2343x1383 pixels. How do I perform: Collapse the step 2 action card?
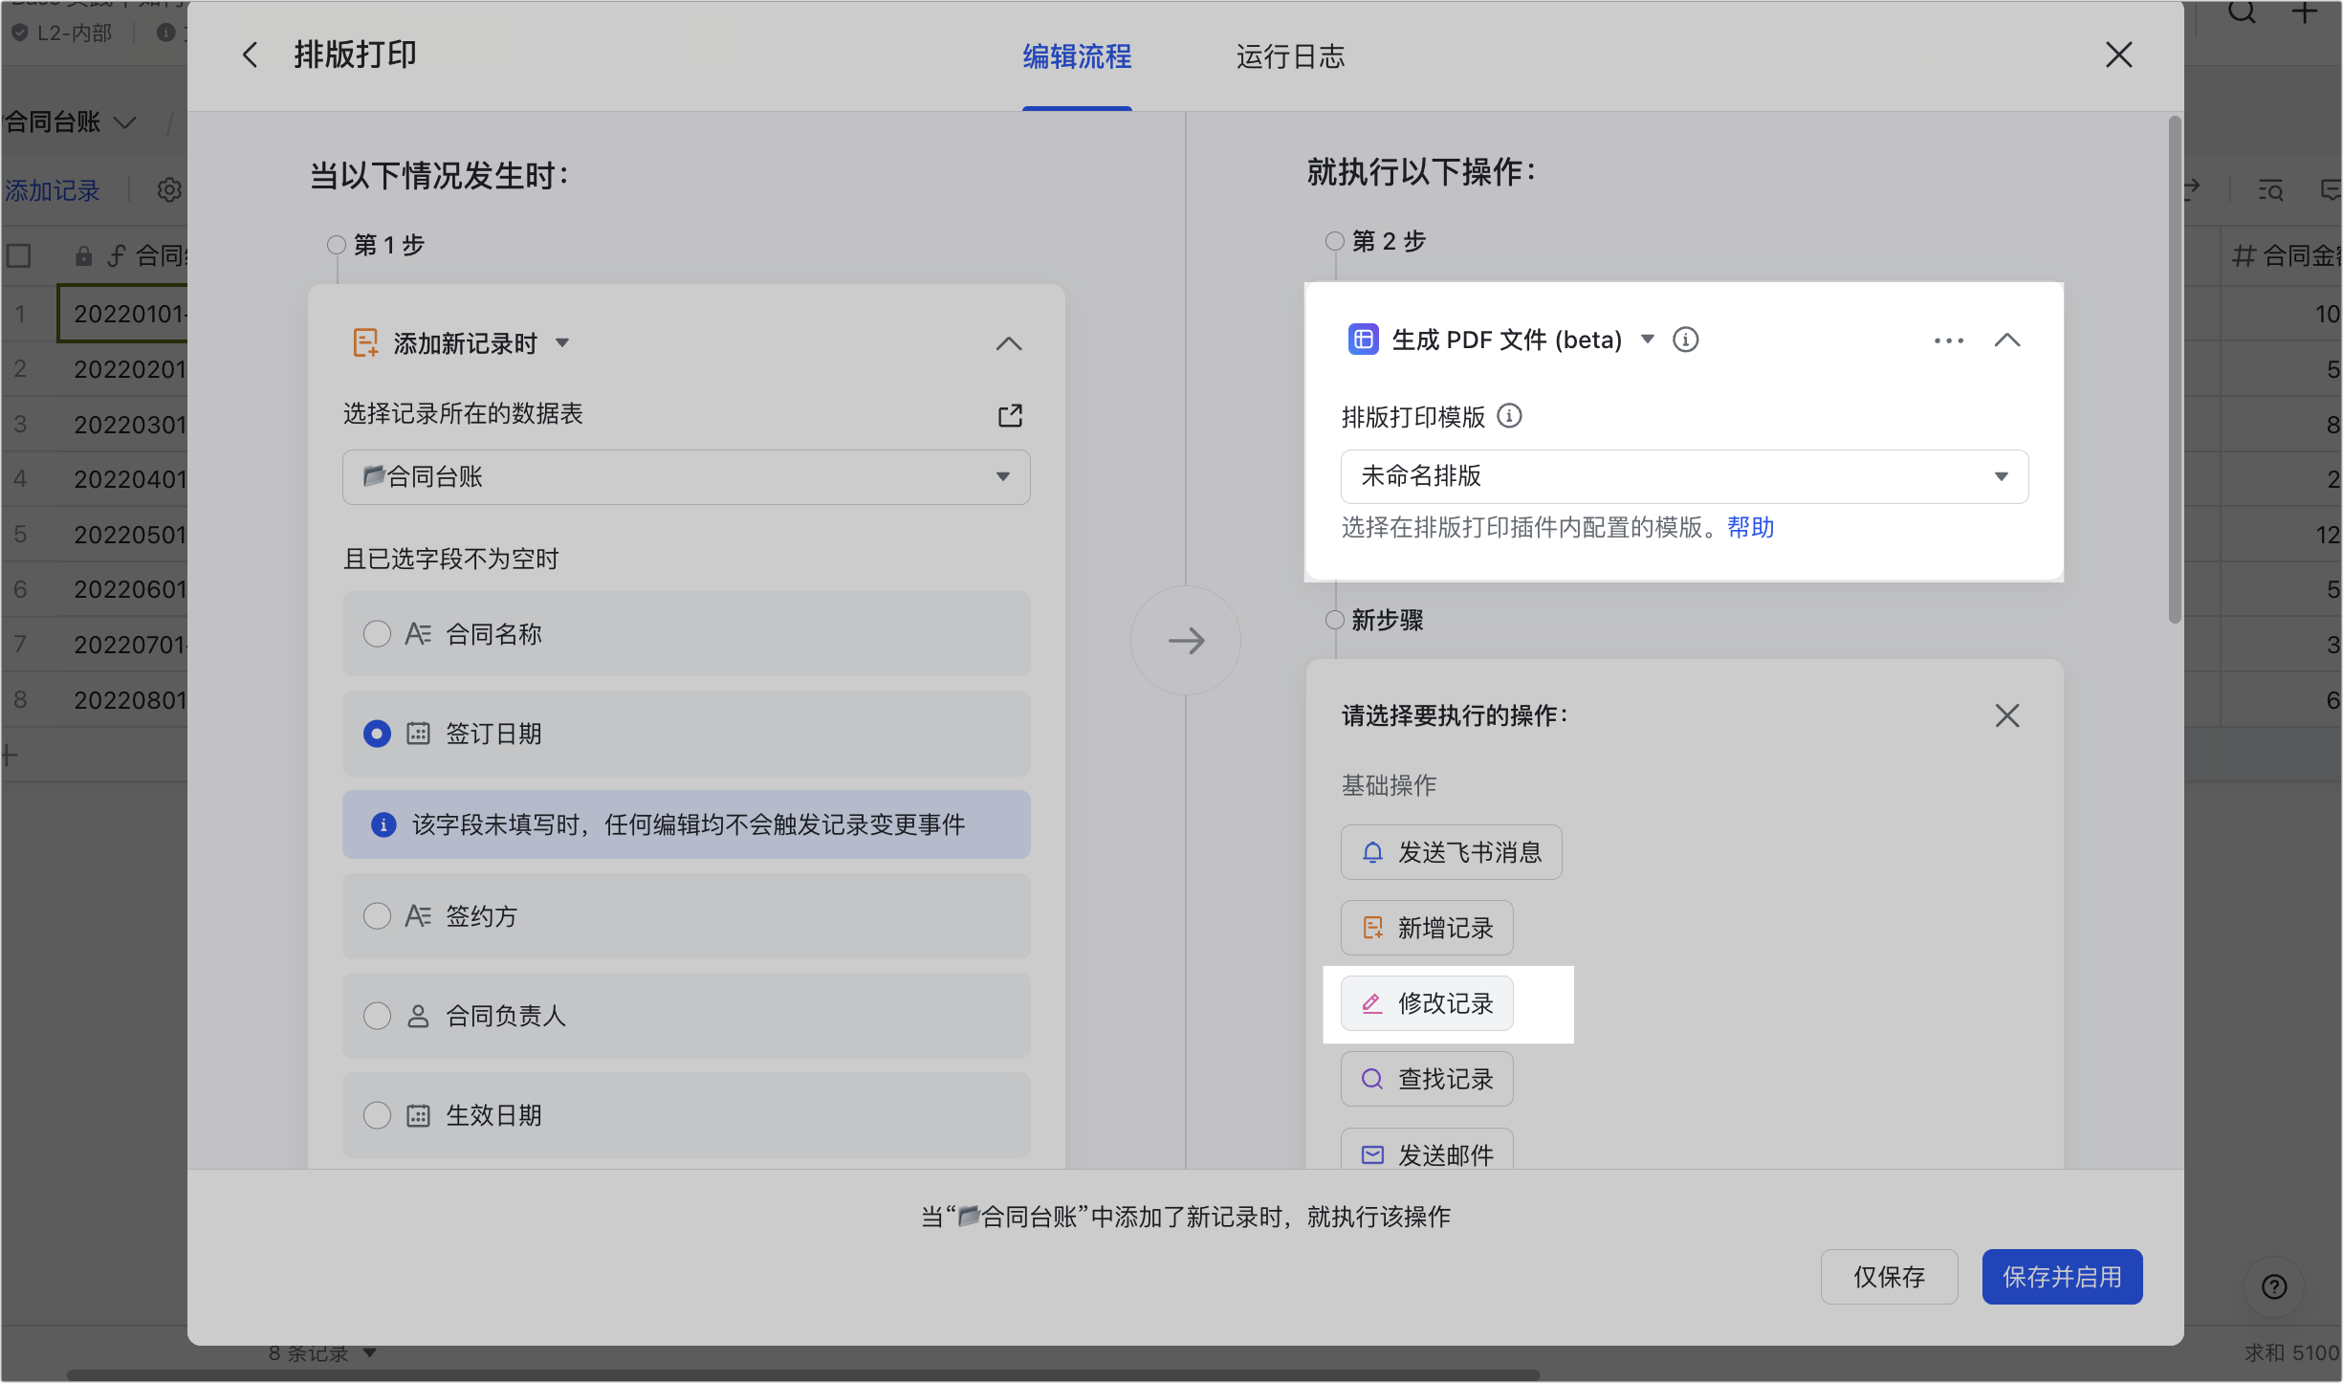tap(2007, 340)
